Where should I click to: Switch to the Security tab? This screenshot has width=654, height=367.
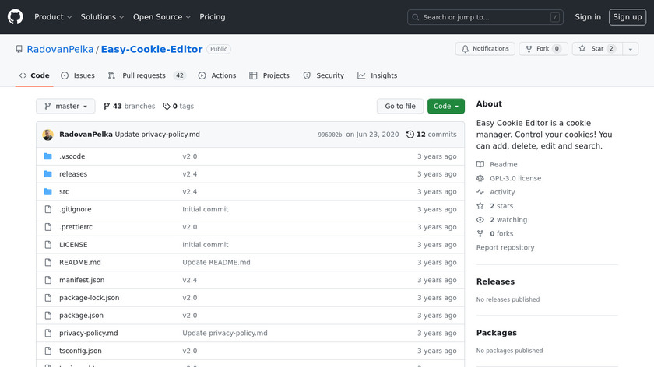tap(324, 75)
